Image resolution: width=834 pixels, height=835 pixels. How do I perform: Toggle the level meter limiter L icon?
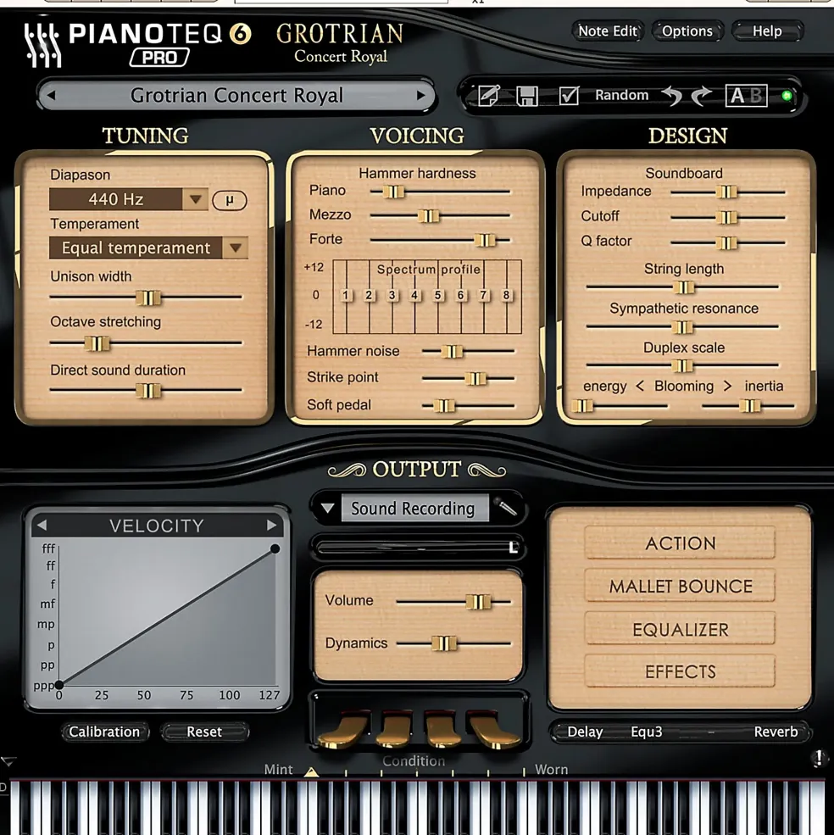[514, 548]
